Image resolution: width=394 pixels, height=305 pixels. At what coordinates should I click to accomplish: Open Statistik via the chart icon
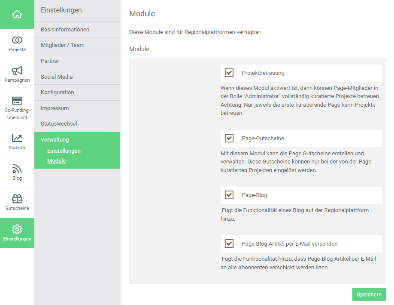coord(17,138)
